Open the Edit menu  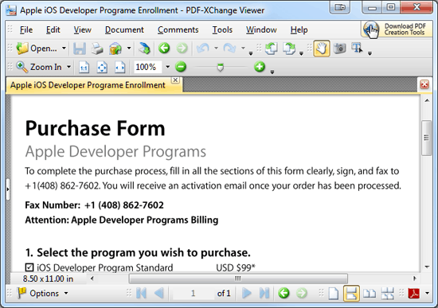(x=53, y=29)
